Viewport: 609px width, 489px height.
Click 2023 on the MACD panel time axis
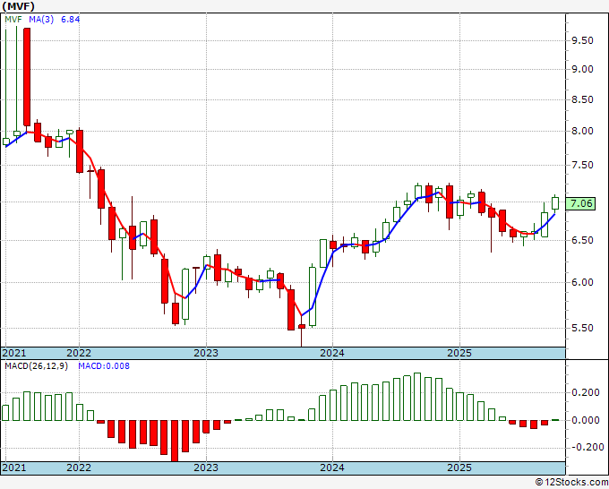point(206,468)
